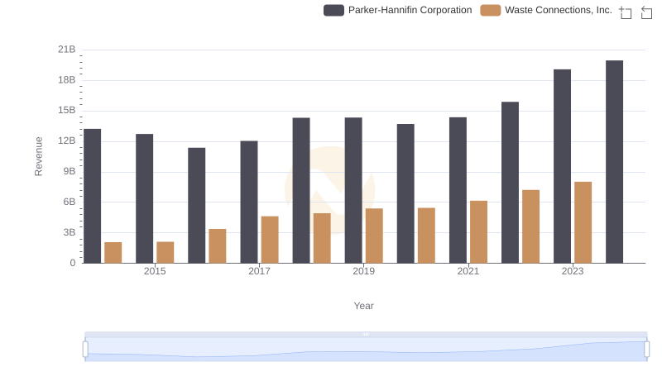The width and height of the screenshot is (662, 381).
Task: Click the x-axis label 2023
Action: click(573, 271)
